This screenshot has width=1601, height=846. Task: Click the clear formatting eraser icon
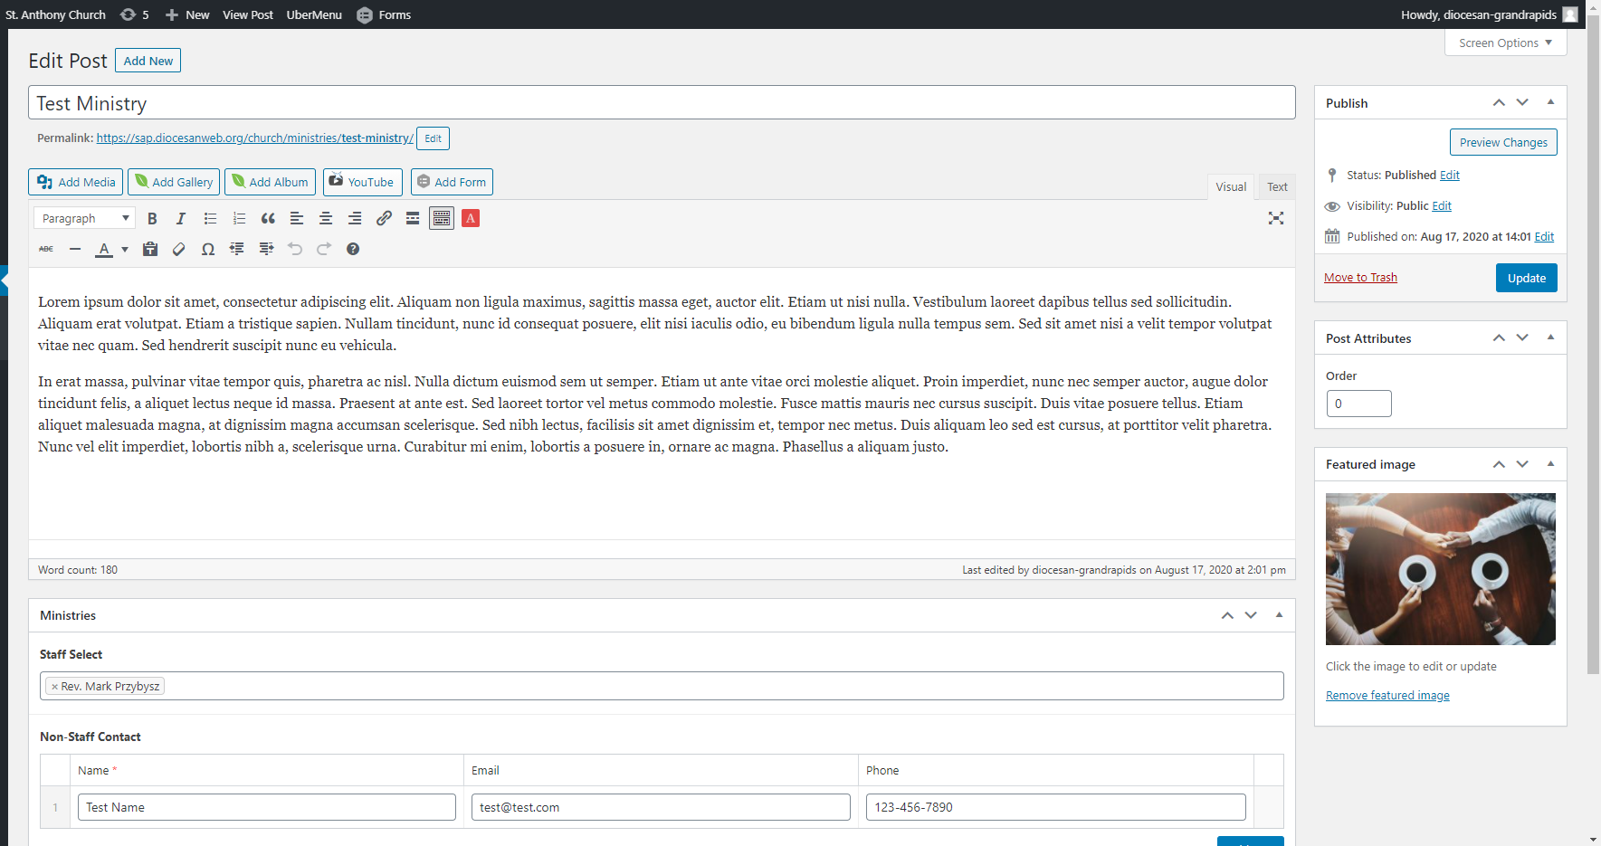pyautogui.click(x=179, y=249)
